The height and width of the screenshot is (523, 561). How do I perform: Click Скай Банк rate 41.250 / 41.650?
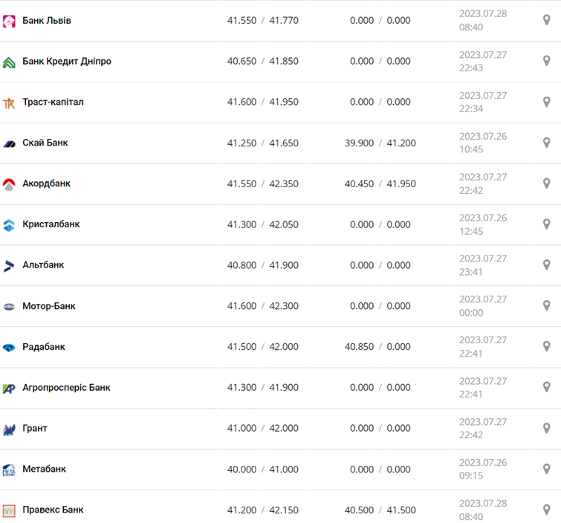pos(262,143)
